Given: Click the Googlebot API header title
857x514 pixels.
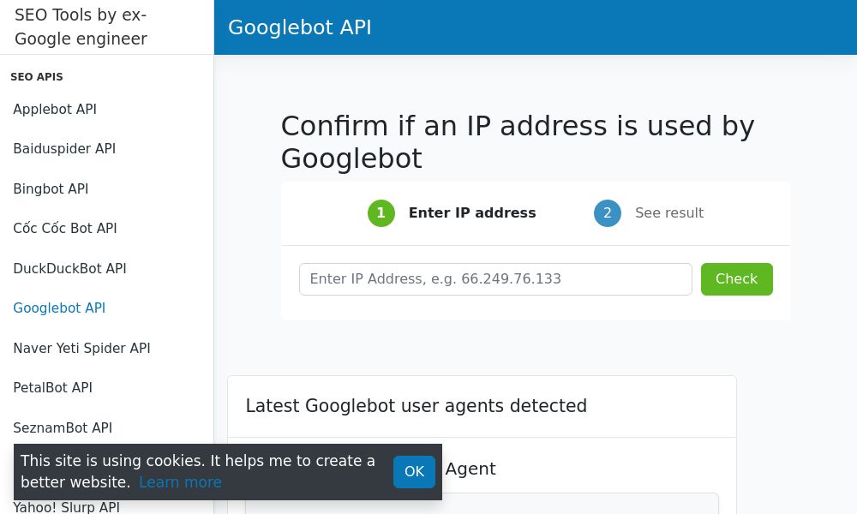Looking at the screenshot, I should click(299, 27).
